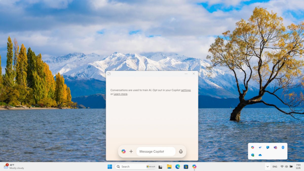Screen dimensions: 304x171
Task: Click the Start button
Action: [110, 167]
